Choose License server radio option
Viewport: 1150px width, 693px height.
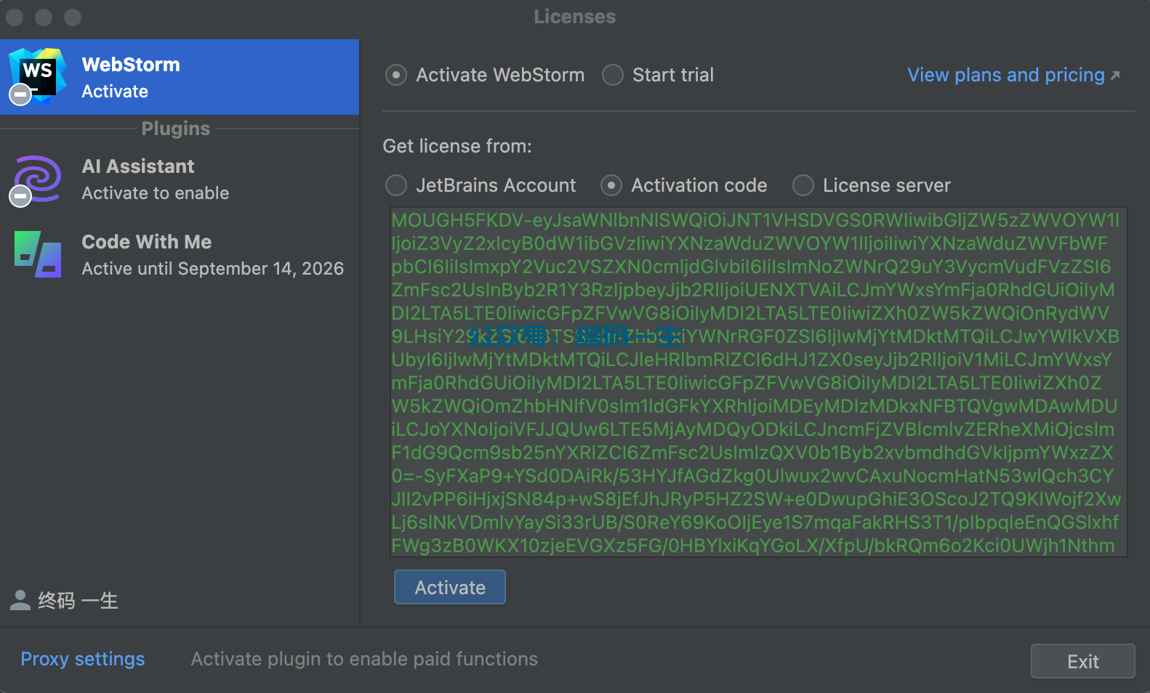803,185
